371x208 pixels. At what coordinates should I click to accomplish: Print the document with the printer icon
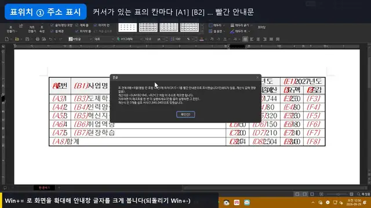(37, 39)
